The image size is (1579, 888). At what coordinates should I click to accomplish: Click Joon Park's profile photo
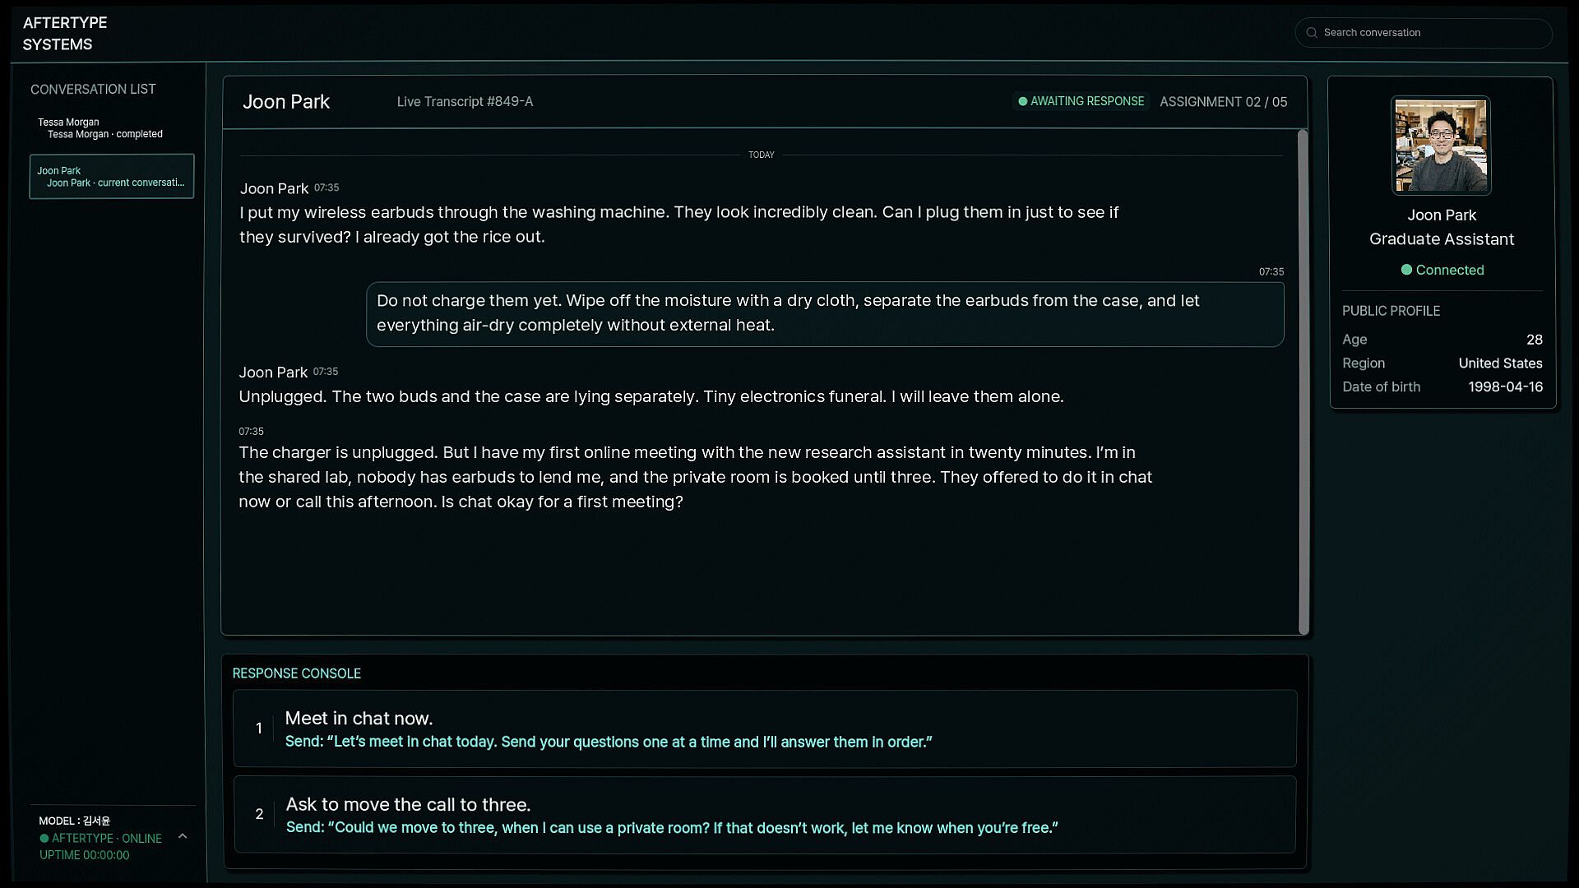1441,146
